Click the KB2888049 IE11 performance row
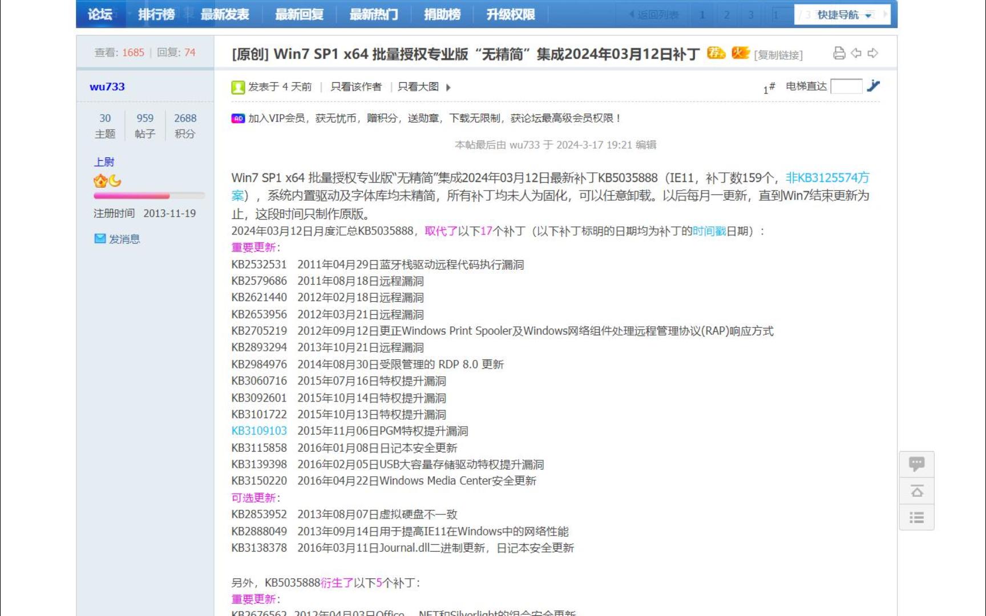The width and height of the screenshot is (986, 616). [x=400, y=531]
